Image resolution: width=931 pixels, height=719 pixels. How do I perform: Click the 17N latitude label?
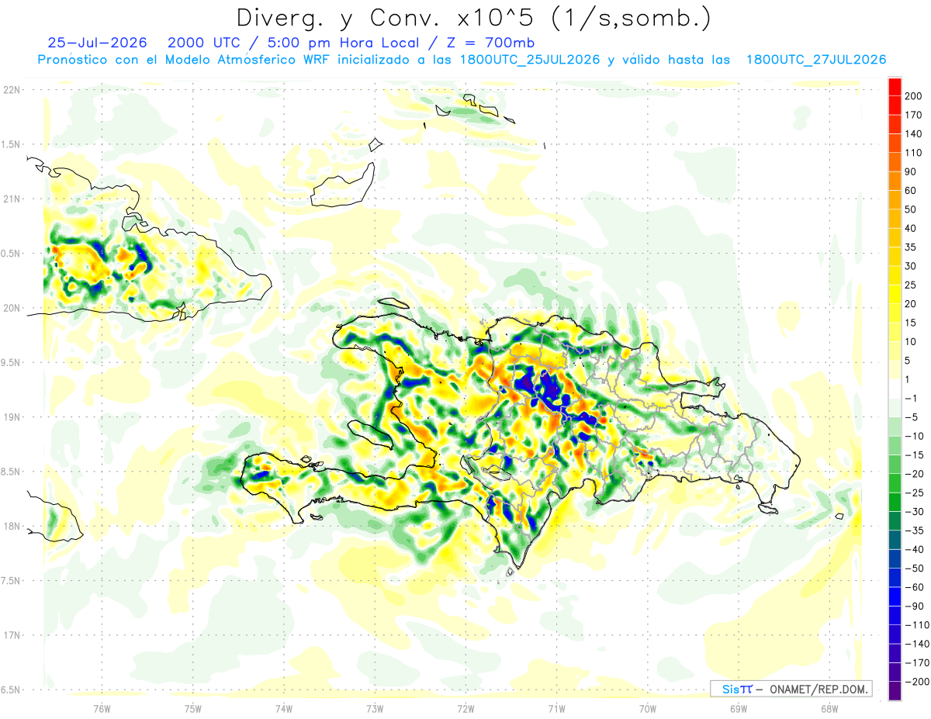point(11,634)
